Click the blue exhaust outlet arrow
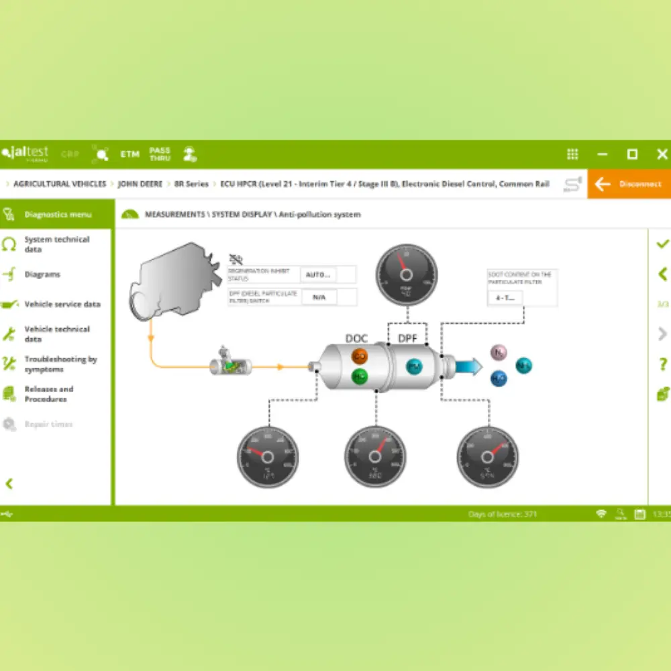 (x=468, y=367)
